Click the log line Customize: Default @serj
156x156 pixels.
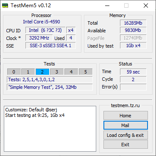pos(31,110)
